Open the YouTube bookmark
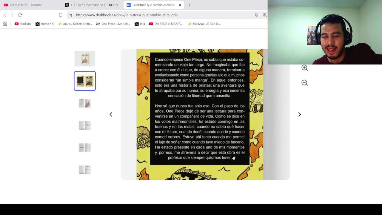 point(23,24)
